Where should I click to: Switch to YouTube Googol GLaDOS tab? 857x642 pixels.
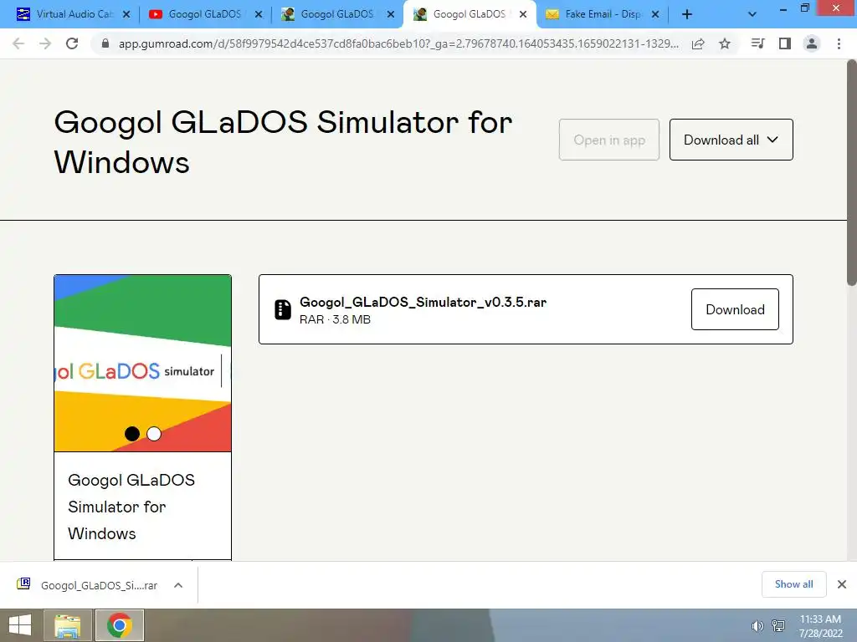(205, 14)
